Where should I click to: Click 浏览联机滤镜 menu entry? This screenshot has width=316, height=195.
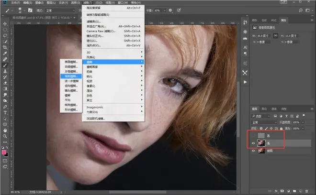click(113, 119)
